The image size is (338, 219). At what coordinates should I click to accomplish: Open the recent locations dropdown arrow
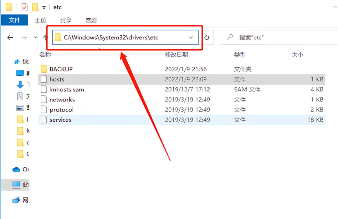(36, 37)
